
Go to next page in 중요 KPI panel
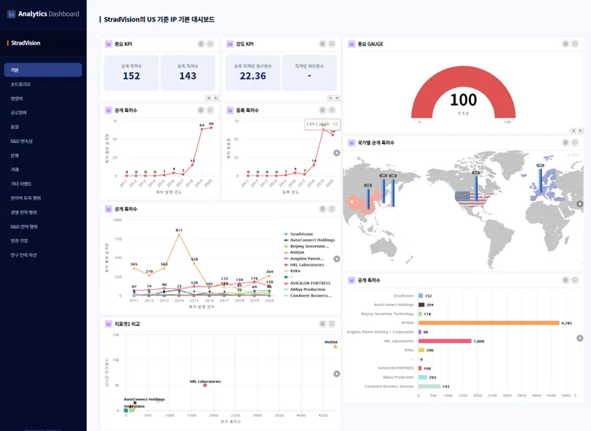point(216,98)
